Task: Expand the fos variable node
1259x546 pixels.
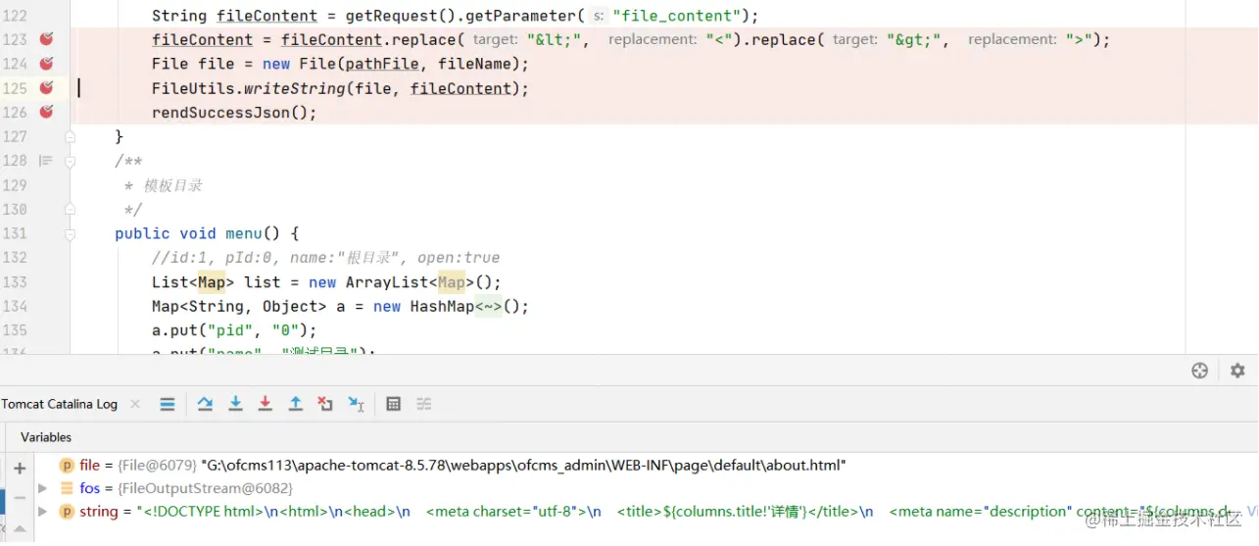Action: (x=42, y=488)
